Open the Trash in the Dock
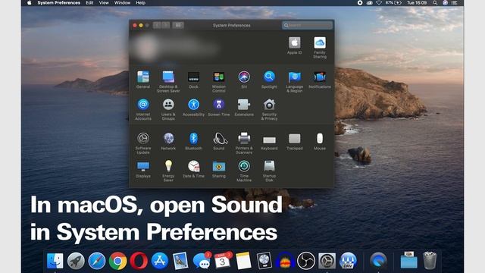The width and height of the screenshot is (485, 273). 430,261
